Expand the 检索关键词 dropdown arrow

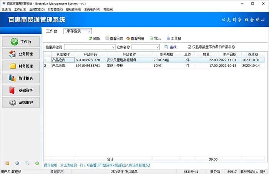tap(113, 47)
